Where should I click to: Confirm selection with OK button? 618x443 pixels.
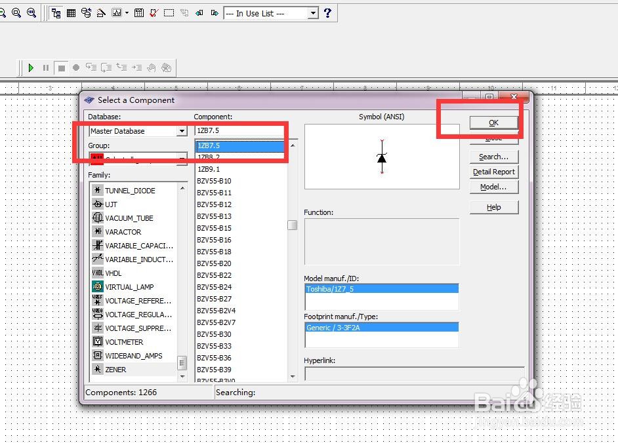click(493, 123)
